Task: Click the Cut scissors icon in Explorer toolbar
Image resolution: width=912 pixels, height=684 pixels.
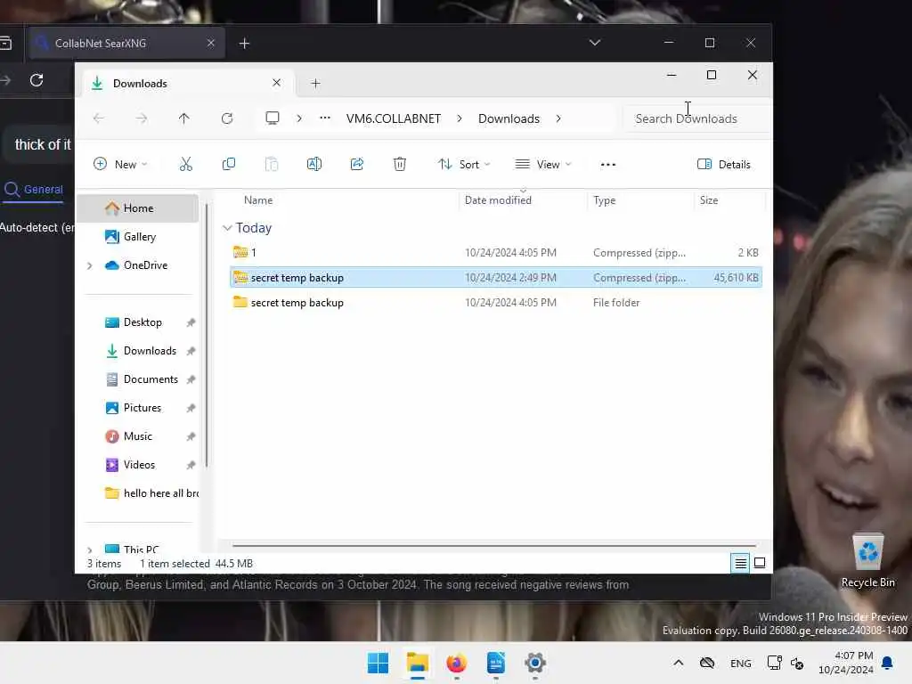Action: [186, 165]
